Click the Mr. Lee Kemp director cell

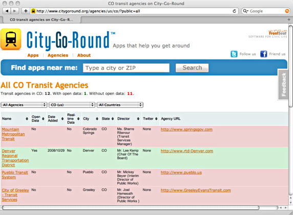(x=128, y=154)
